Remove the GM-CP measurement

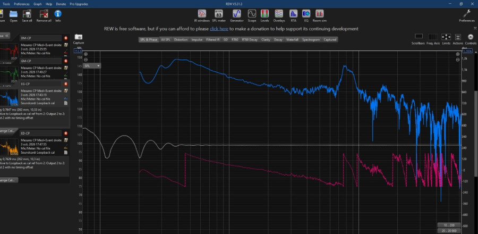(x=65, y=61)
